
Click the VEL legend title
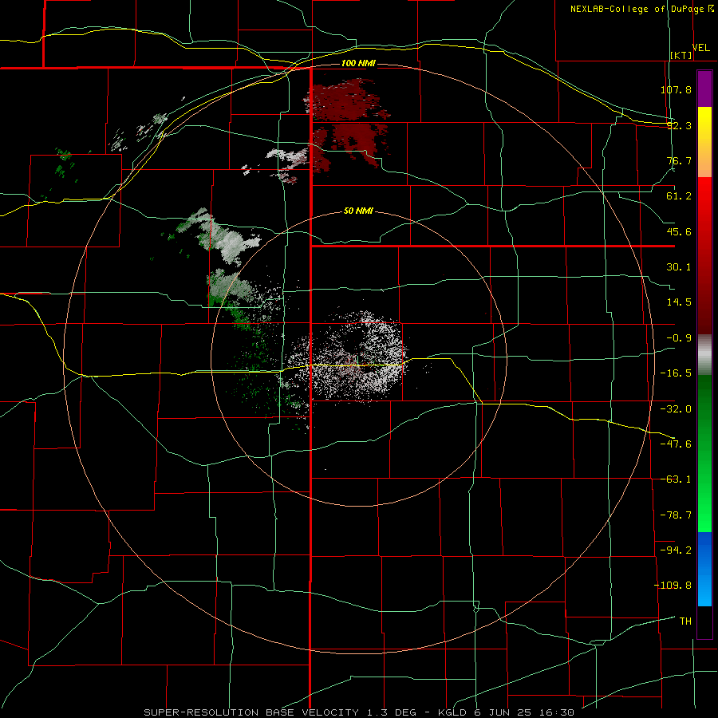point(700,47)
